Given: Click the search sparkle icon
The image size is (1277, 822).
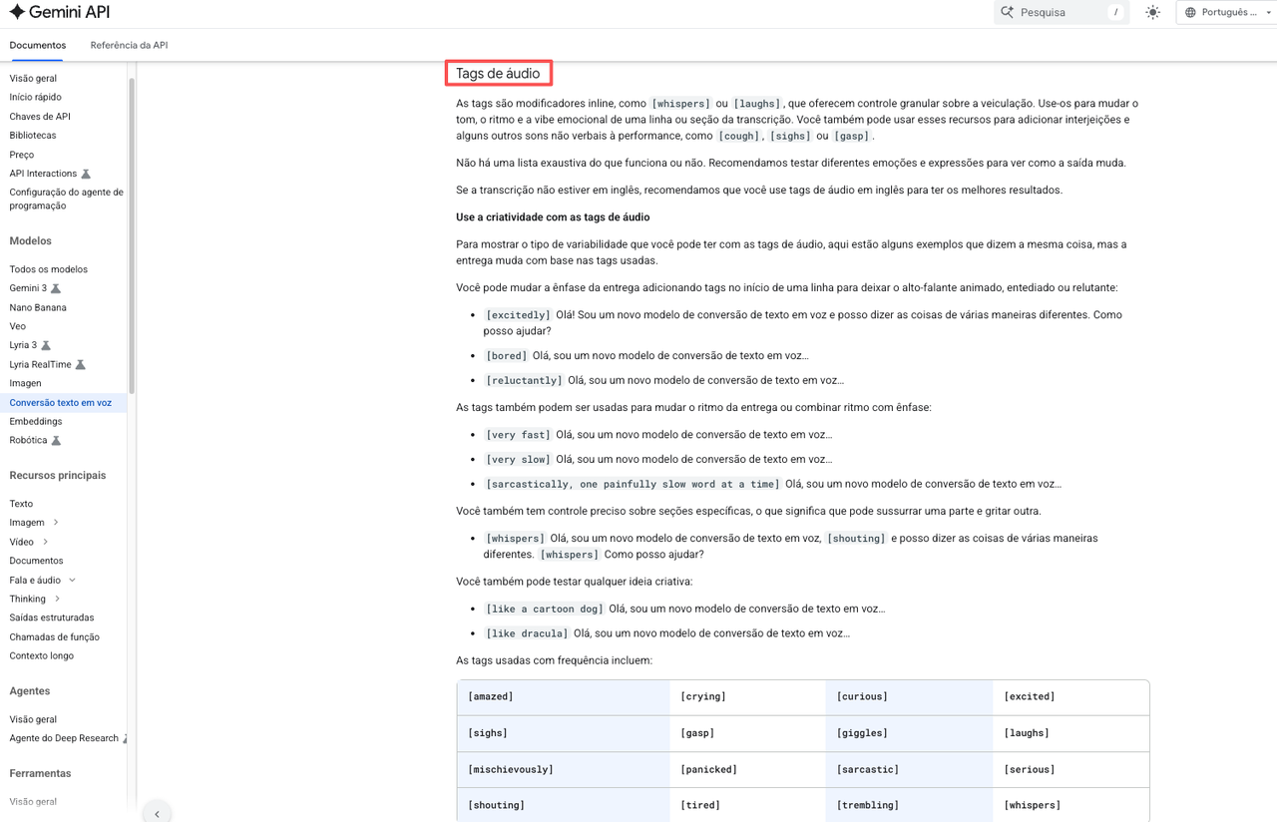Looking at the screenshot, I should 1007,12.
